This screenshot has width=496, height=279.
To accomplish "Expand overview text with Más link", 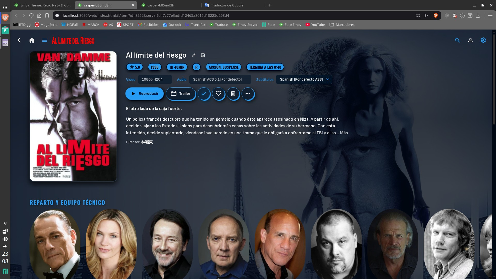I will (344, 133).
